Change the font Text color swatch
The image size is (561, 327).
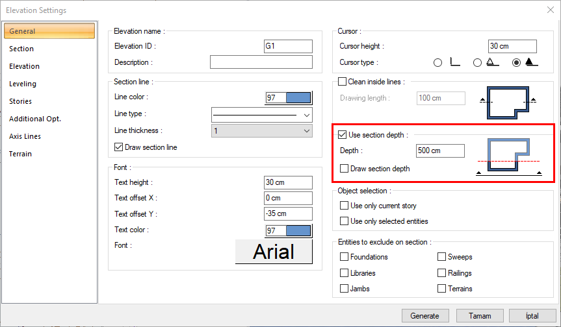click(289, 230)
